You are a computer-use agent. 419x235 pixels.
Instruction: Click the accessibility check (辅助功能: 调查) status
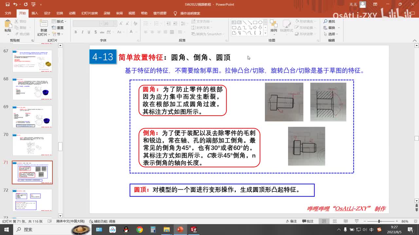[102, 221]
